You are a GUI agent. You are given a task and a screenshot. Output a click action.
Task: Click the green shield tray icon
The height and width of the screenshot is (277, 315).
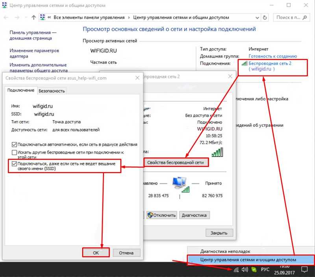254,270
